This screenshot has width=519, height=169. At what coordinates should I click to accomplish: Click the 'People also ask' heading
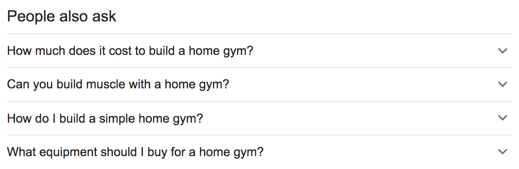click(62, 16)
